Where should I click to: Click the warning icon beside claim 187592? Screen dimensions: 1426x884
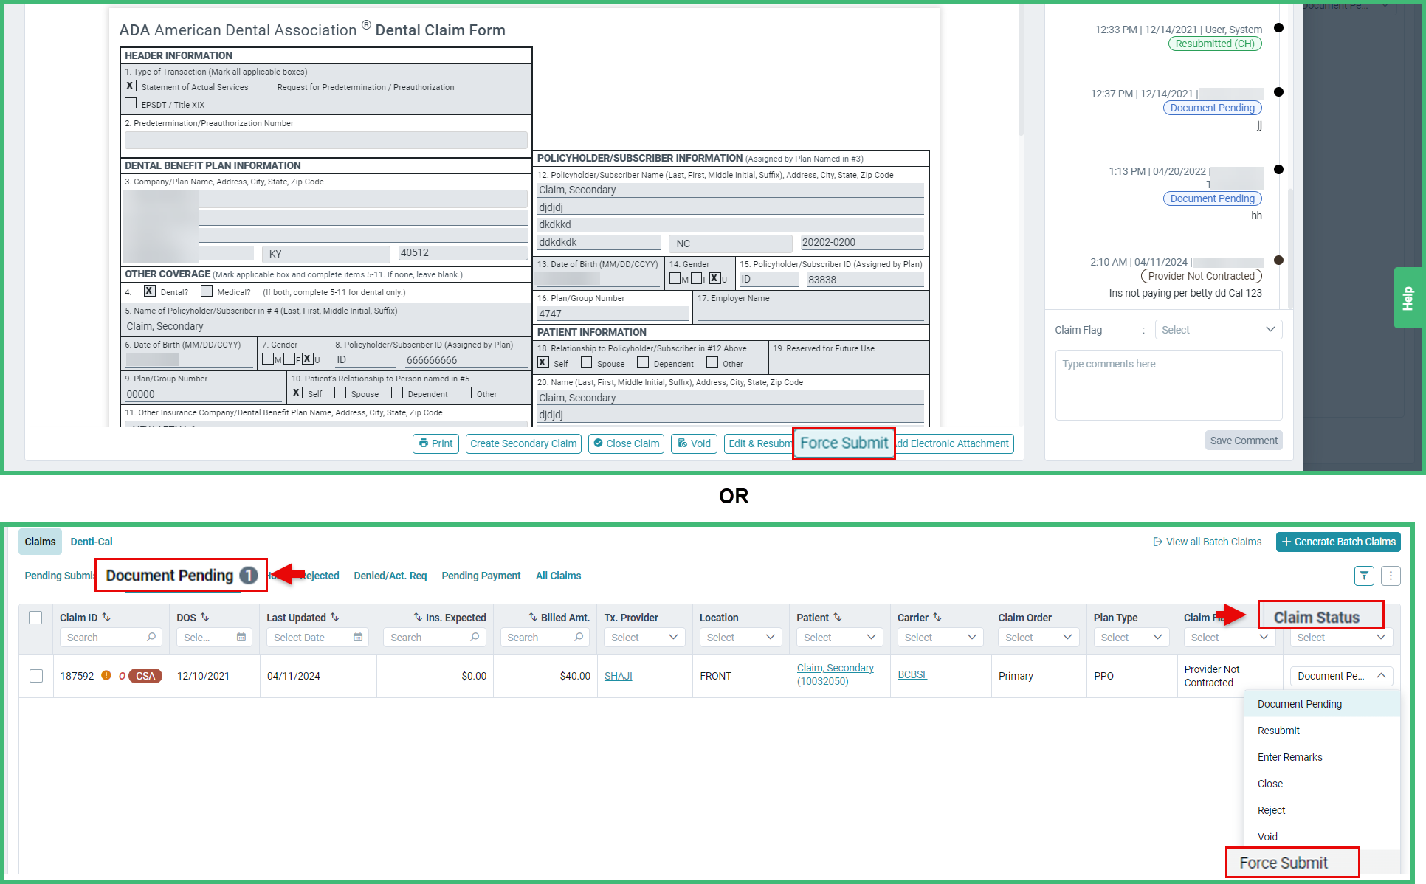click(107, 675)
